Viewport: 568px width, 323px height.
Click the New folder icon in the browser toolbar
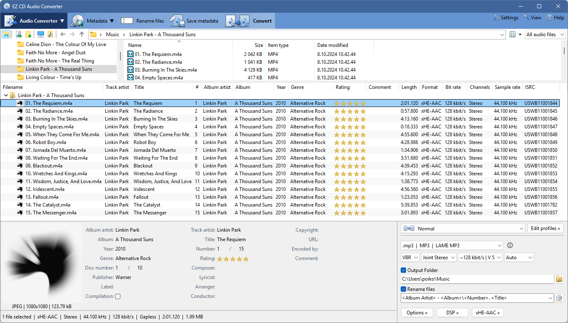[28, 34]
